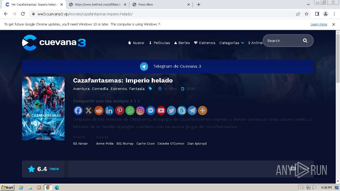The image size is (340, 191).
Task: Go back to previous page
Action: click(x=6, y=14)
